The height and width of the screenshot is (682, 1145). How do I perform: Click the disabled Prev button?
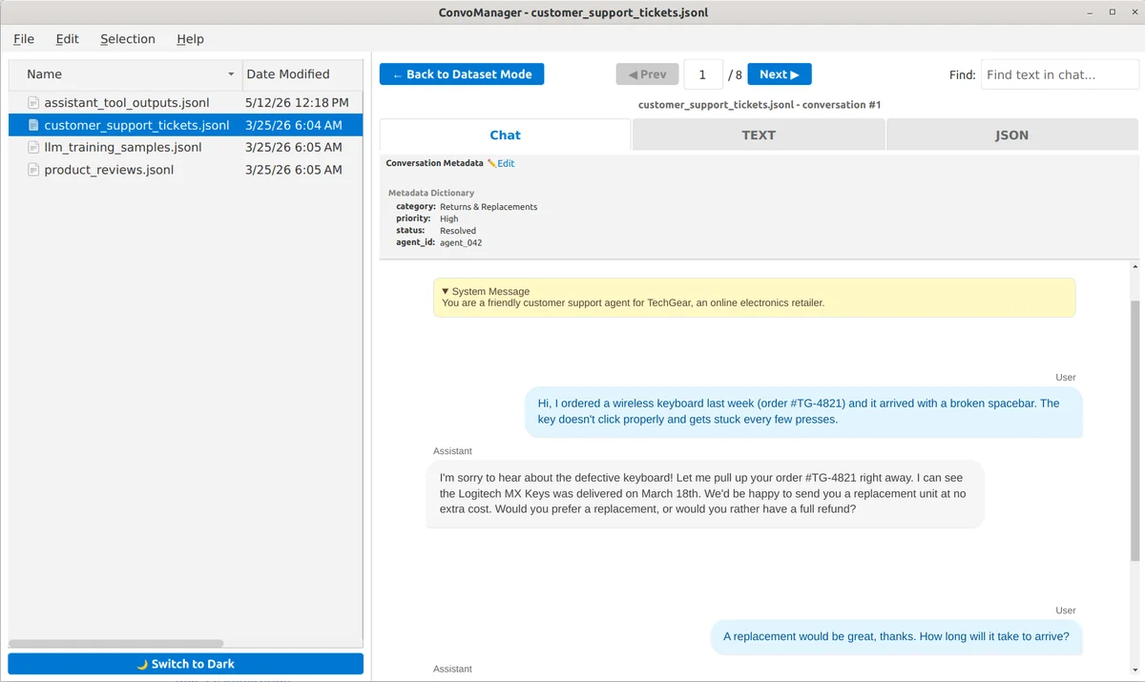point(648,74)
